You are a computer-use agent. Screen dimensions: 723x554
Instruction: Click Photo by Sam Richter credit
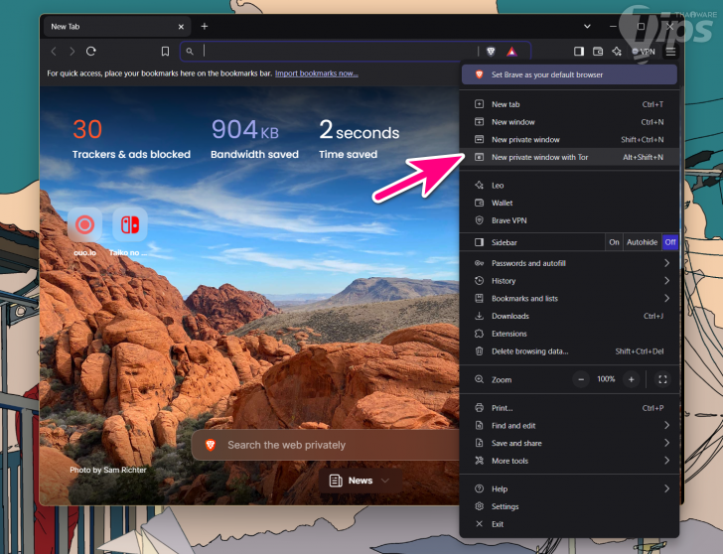click(x=108, y=470)
